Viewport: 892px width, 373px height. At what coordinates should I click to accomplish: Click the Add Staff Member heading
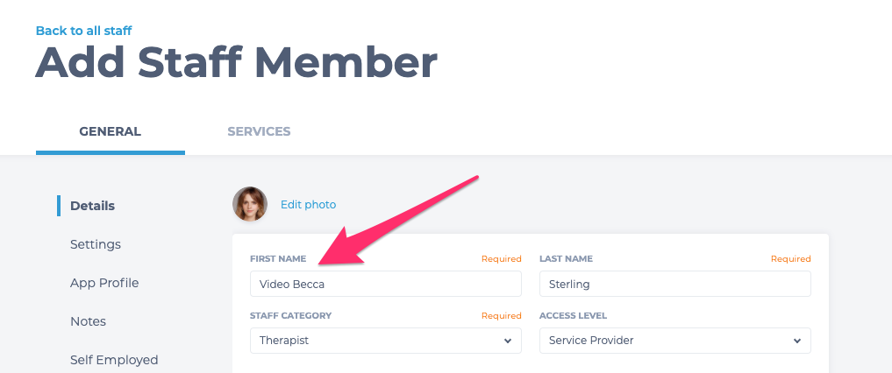click(237, 62)
